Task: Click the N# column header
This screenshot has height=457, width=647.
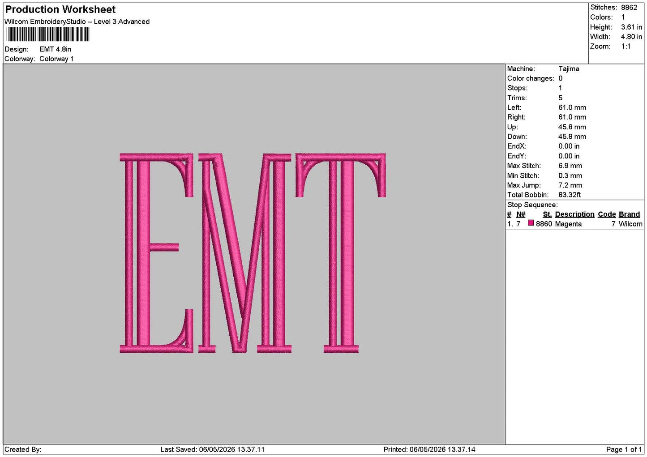Action: 521,214
